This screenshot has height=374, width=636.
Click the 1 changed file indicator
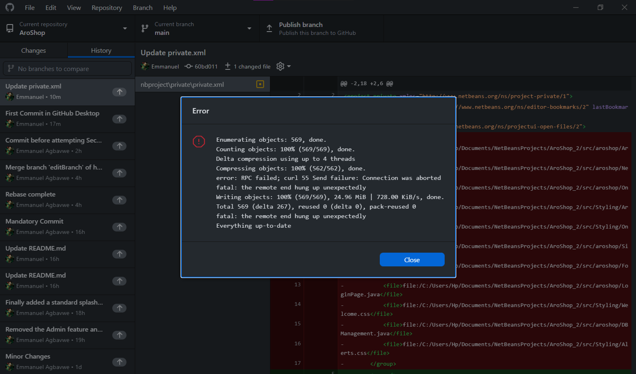[247, 66]
